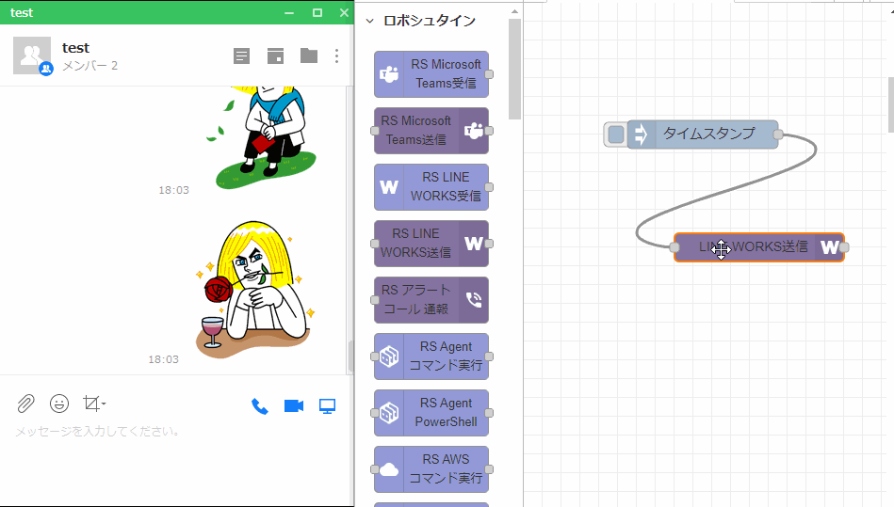Image resolution: width=894 pixels, height=507 pixels.
Task: Click the message input field
Action: click(x=177, y=432)
